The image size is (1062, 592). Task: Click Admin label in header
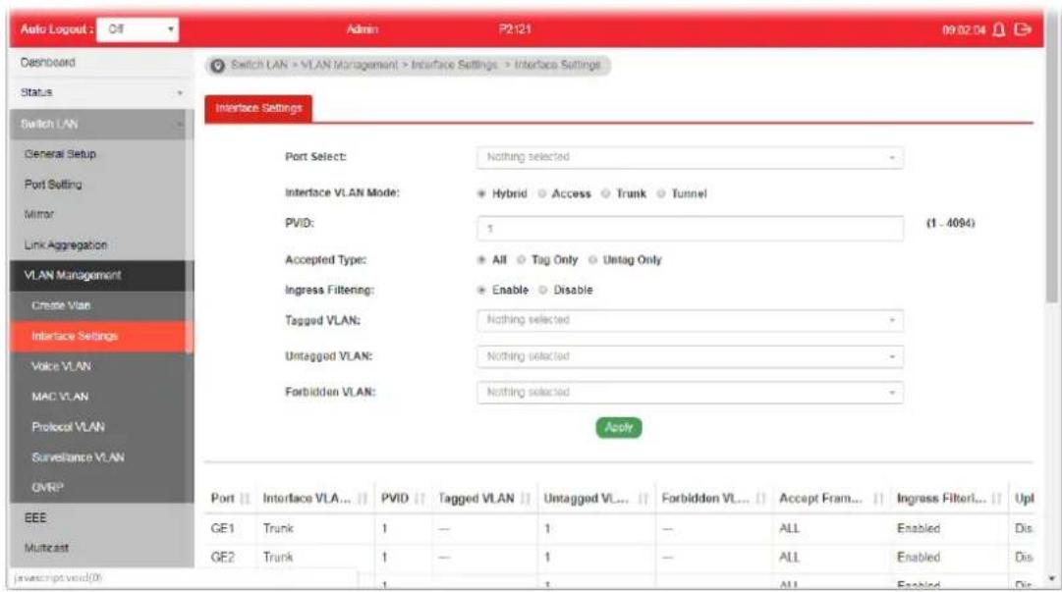[x=363, y=29]
